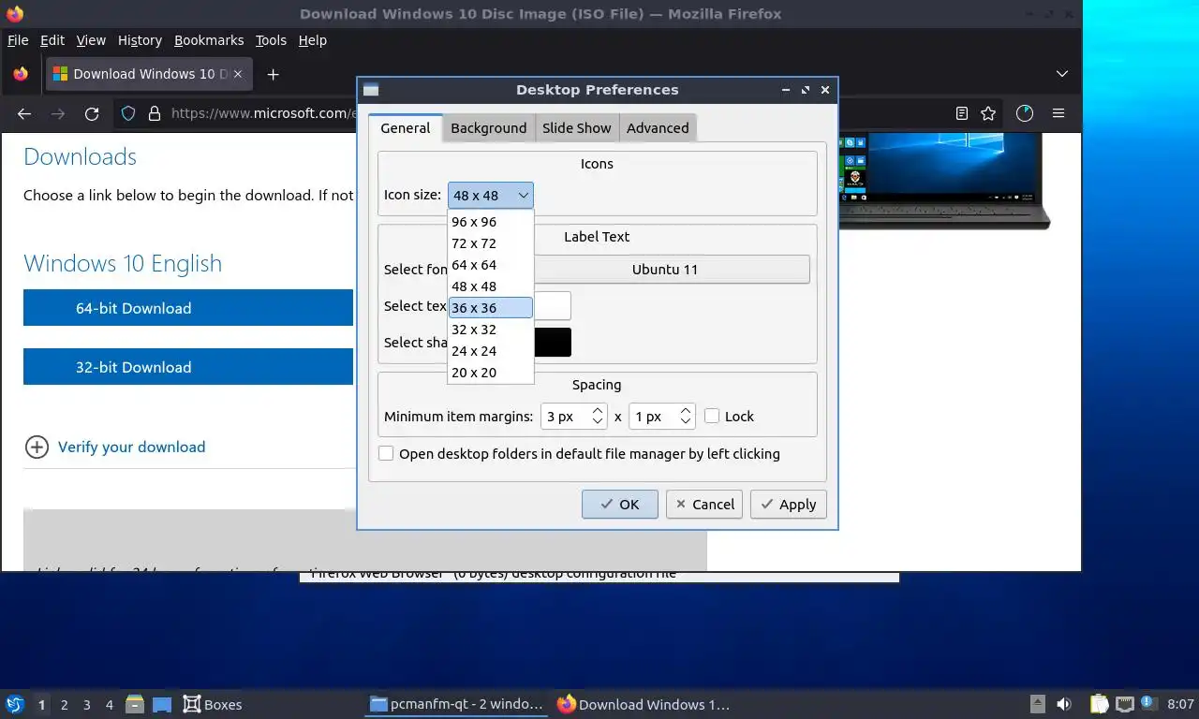The image size is (1199, 719).
Task: Toggle reader view icon in Firefox
Action: point(962,113)
